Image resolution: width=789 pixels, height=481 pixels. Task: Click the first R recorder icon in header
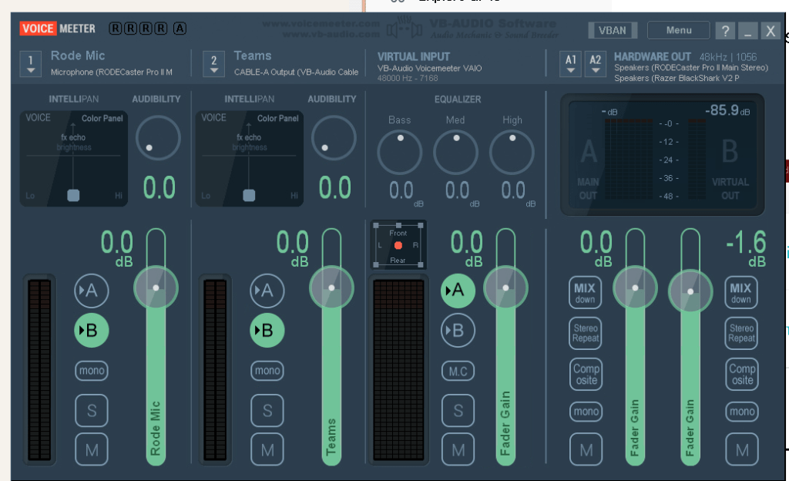pyautogui.click(x=116, y=29)
